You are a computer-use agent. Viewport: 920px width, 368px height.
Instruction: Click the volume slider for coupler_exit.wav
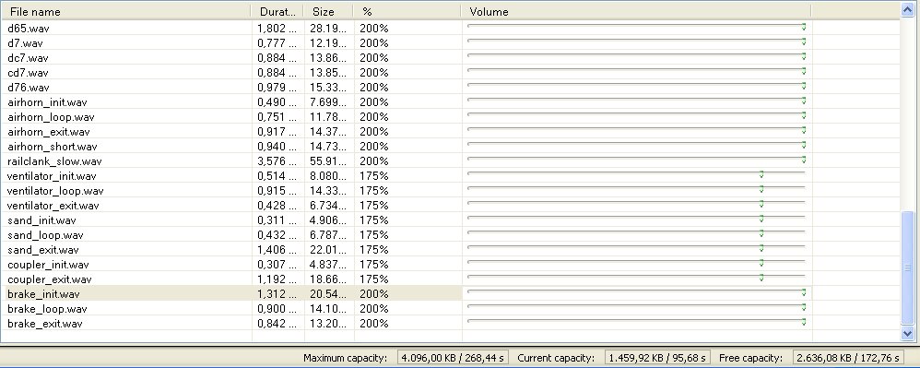point(636,277)
